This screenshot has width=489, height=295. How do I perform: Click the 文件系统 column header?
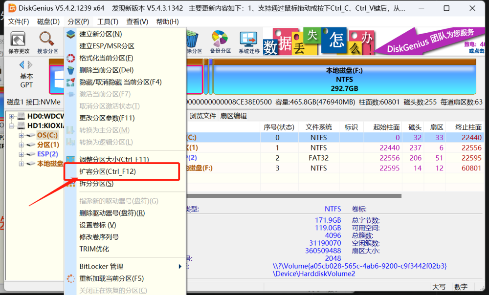coord(318,127)
